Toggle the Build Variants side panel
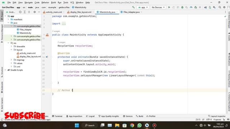Viewport: 230px width, 129px height. pyautogui.click(x=2, y=105)
